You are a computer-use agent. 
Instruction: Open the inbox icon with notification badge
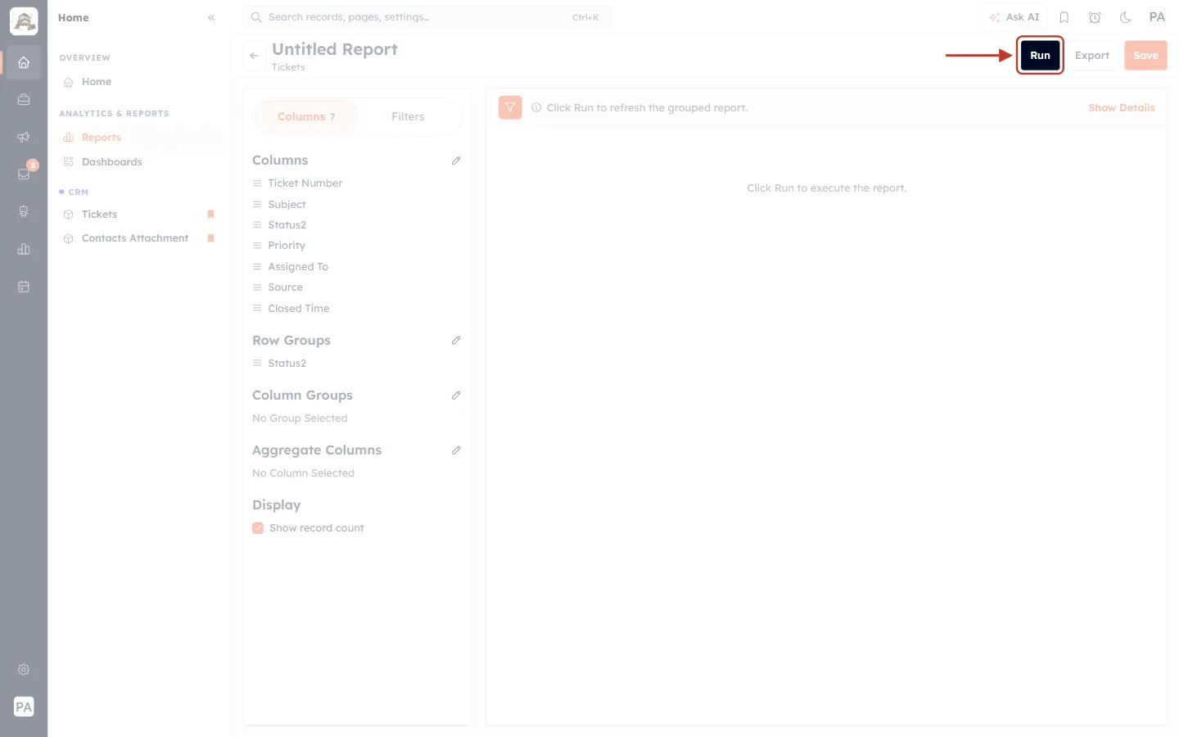tap(24, 174)
